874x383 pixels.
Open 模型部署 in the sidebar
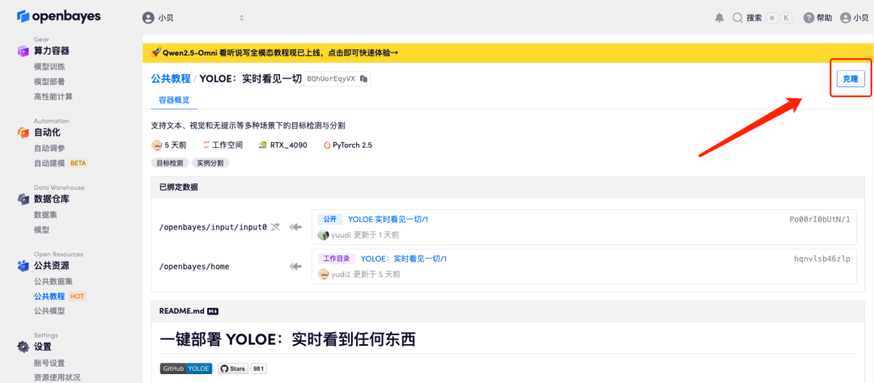click(49, 82)
